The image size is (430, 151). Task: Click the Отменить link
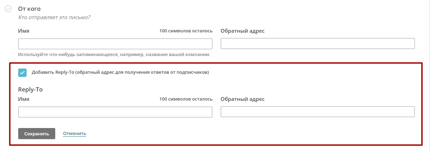click(74, 134)
